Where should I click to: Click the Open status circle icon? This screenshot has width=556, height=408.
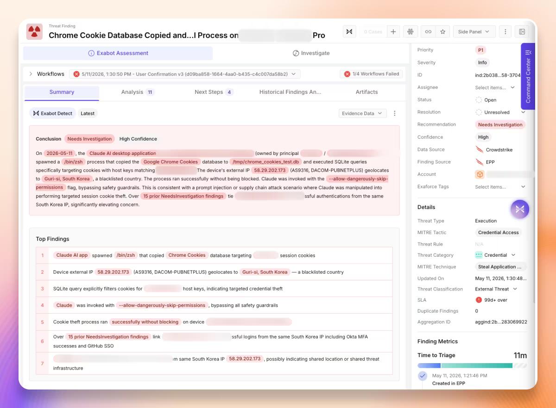479,100
